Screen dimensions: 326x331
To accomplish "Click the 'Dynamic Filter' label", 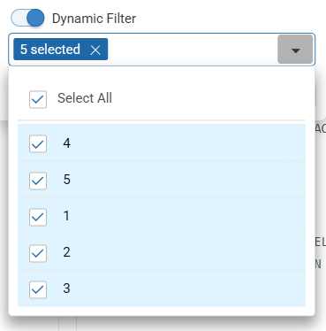I will 94,19.
